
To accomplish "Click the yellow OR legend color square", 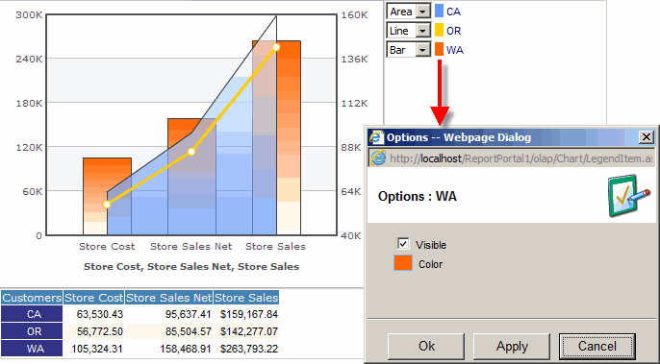I will coord(439,31).
